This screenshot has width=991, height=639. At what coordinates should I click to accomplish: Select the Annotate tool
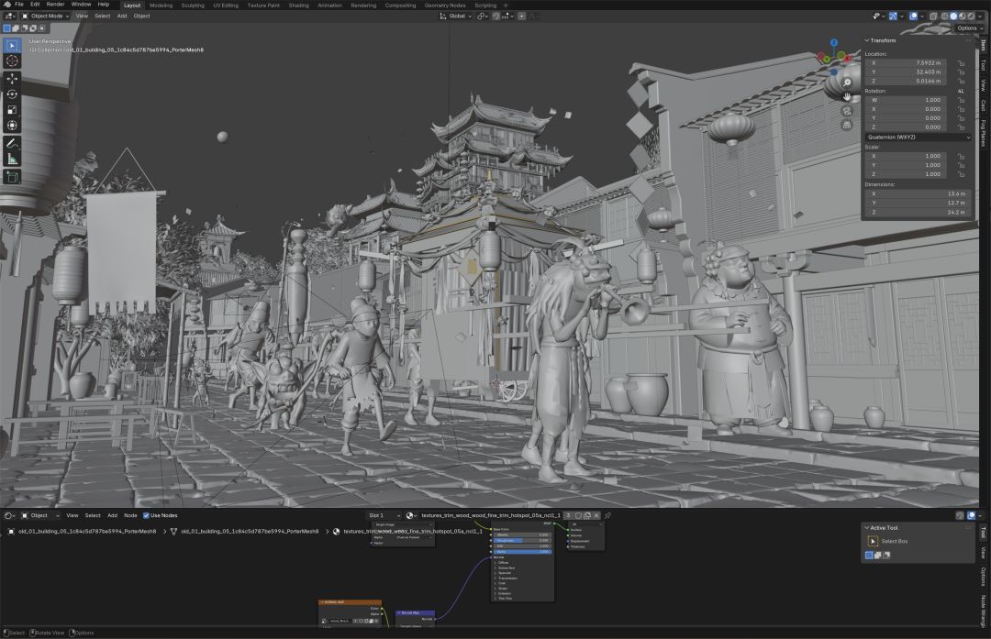12,143
